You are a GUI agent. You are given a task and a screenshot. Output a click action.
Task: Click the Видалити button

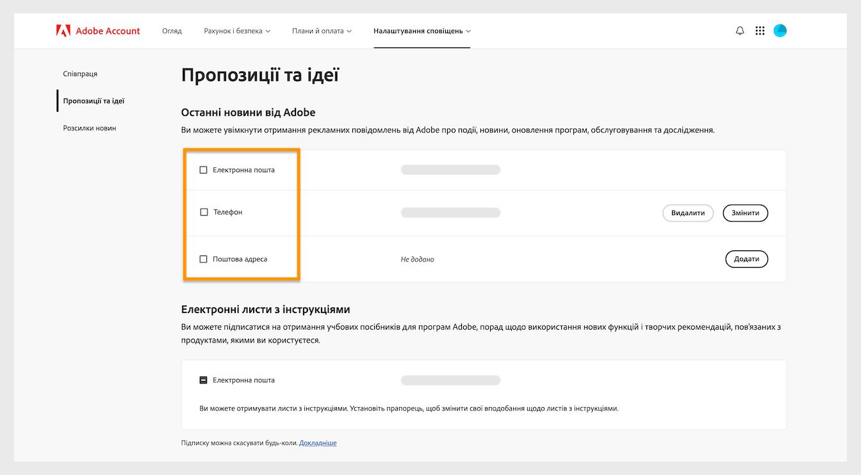click(687, 213)
